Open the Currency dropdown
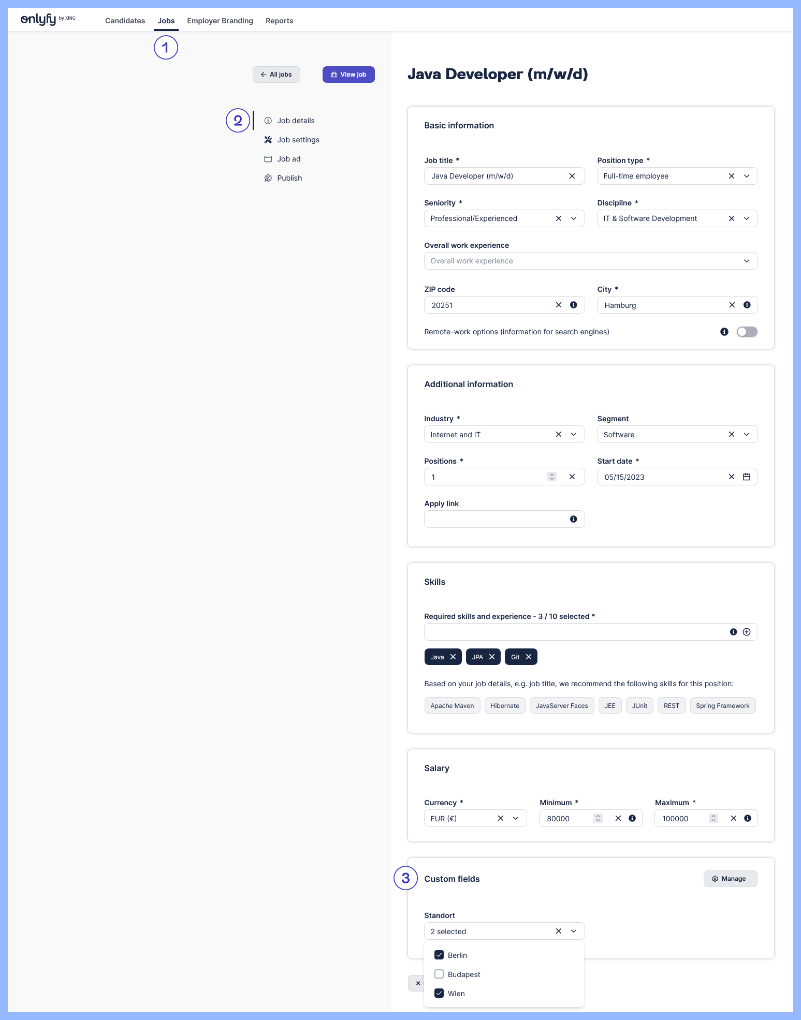801x1020 pixels. coord(516,818)
